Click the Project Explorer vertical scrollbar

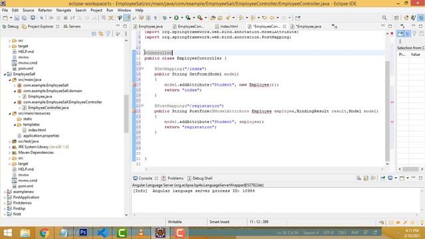tap(126, 114)
